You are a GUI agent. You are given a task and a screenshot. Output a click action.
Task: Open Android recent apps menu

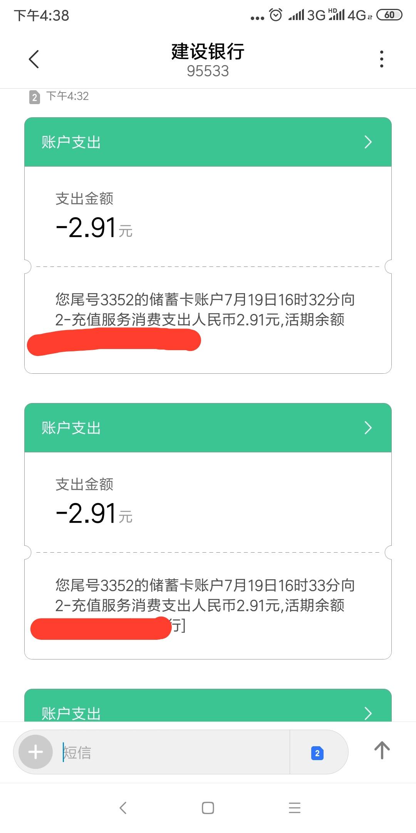[294, 808]
